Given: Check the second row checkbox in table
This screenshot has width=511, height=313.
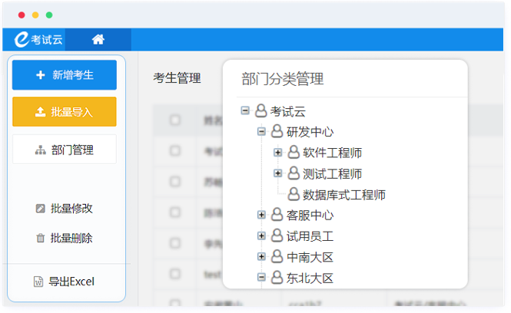Looking at the screenshot, I should pyautogui.click(x=175, y=182).
